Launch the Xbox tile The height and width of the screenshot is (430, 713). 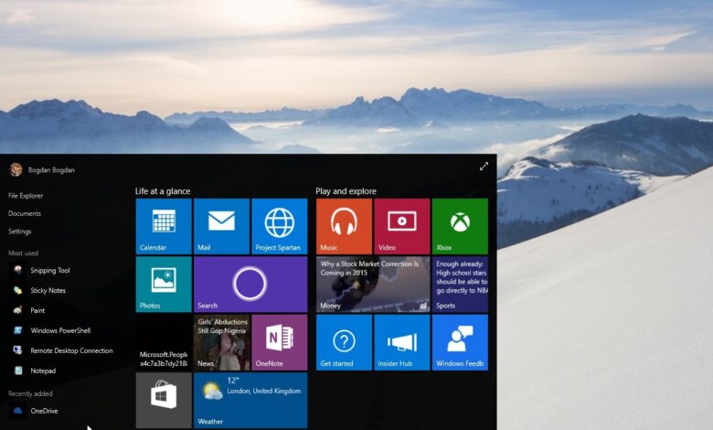click(460, 226)
